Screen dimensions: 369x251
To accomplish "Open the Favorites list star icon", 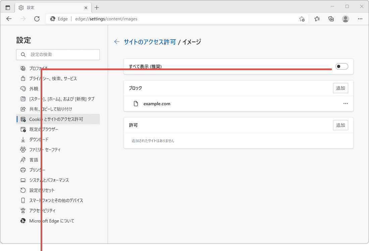I will (317, 19).
